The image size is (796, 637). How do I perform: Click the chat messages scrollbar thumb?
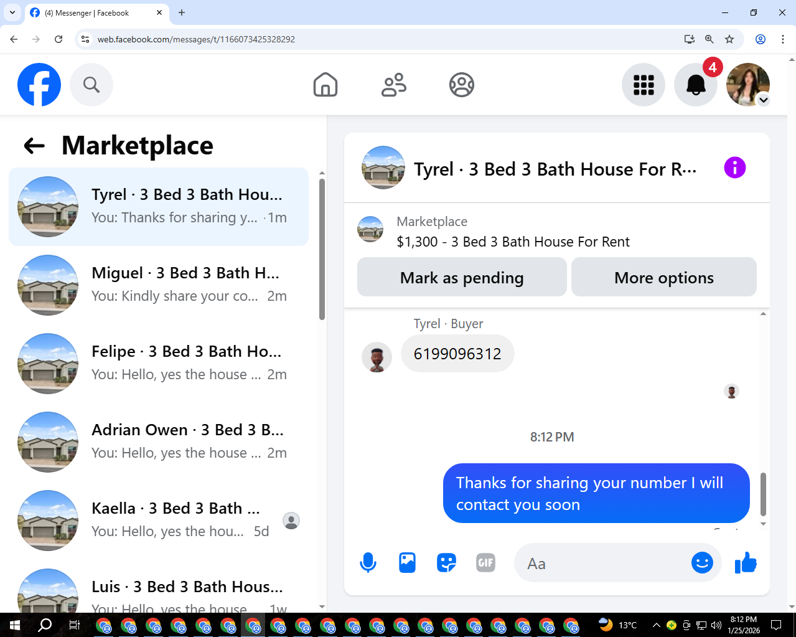pyautogui.click(x=763, y=494)
